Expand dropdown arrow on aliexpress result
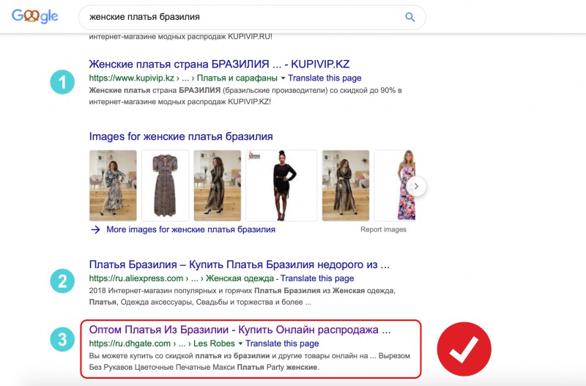The width and height of the screenshot is (586, 386). (275, 278)
